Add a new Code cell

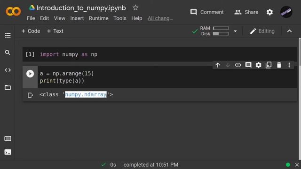[x=31, y=31]
